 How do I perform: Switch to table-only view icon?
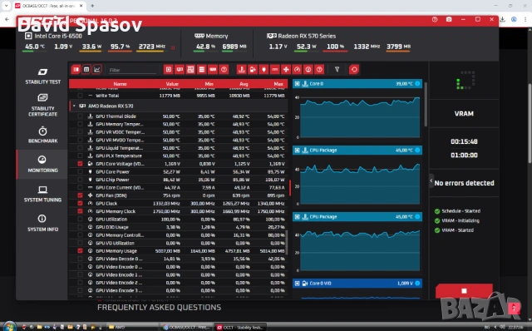coord(86,70)
